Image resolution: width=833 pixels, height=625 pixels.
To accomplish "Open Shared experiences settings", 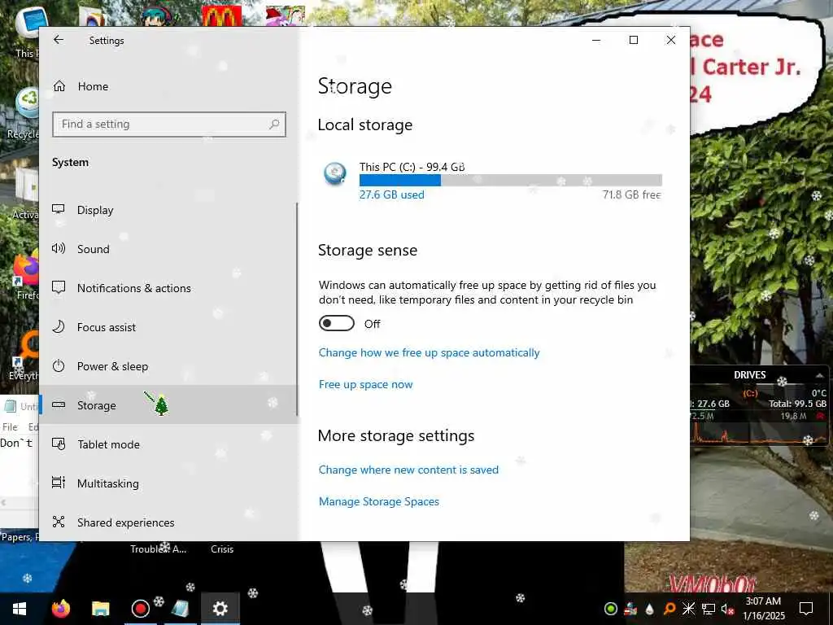I will [x=169, y=522].
